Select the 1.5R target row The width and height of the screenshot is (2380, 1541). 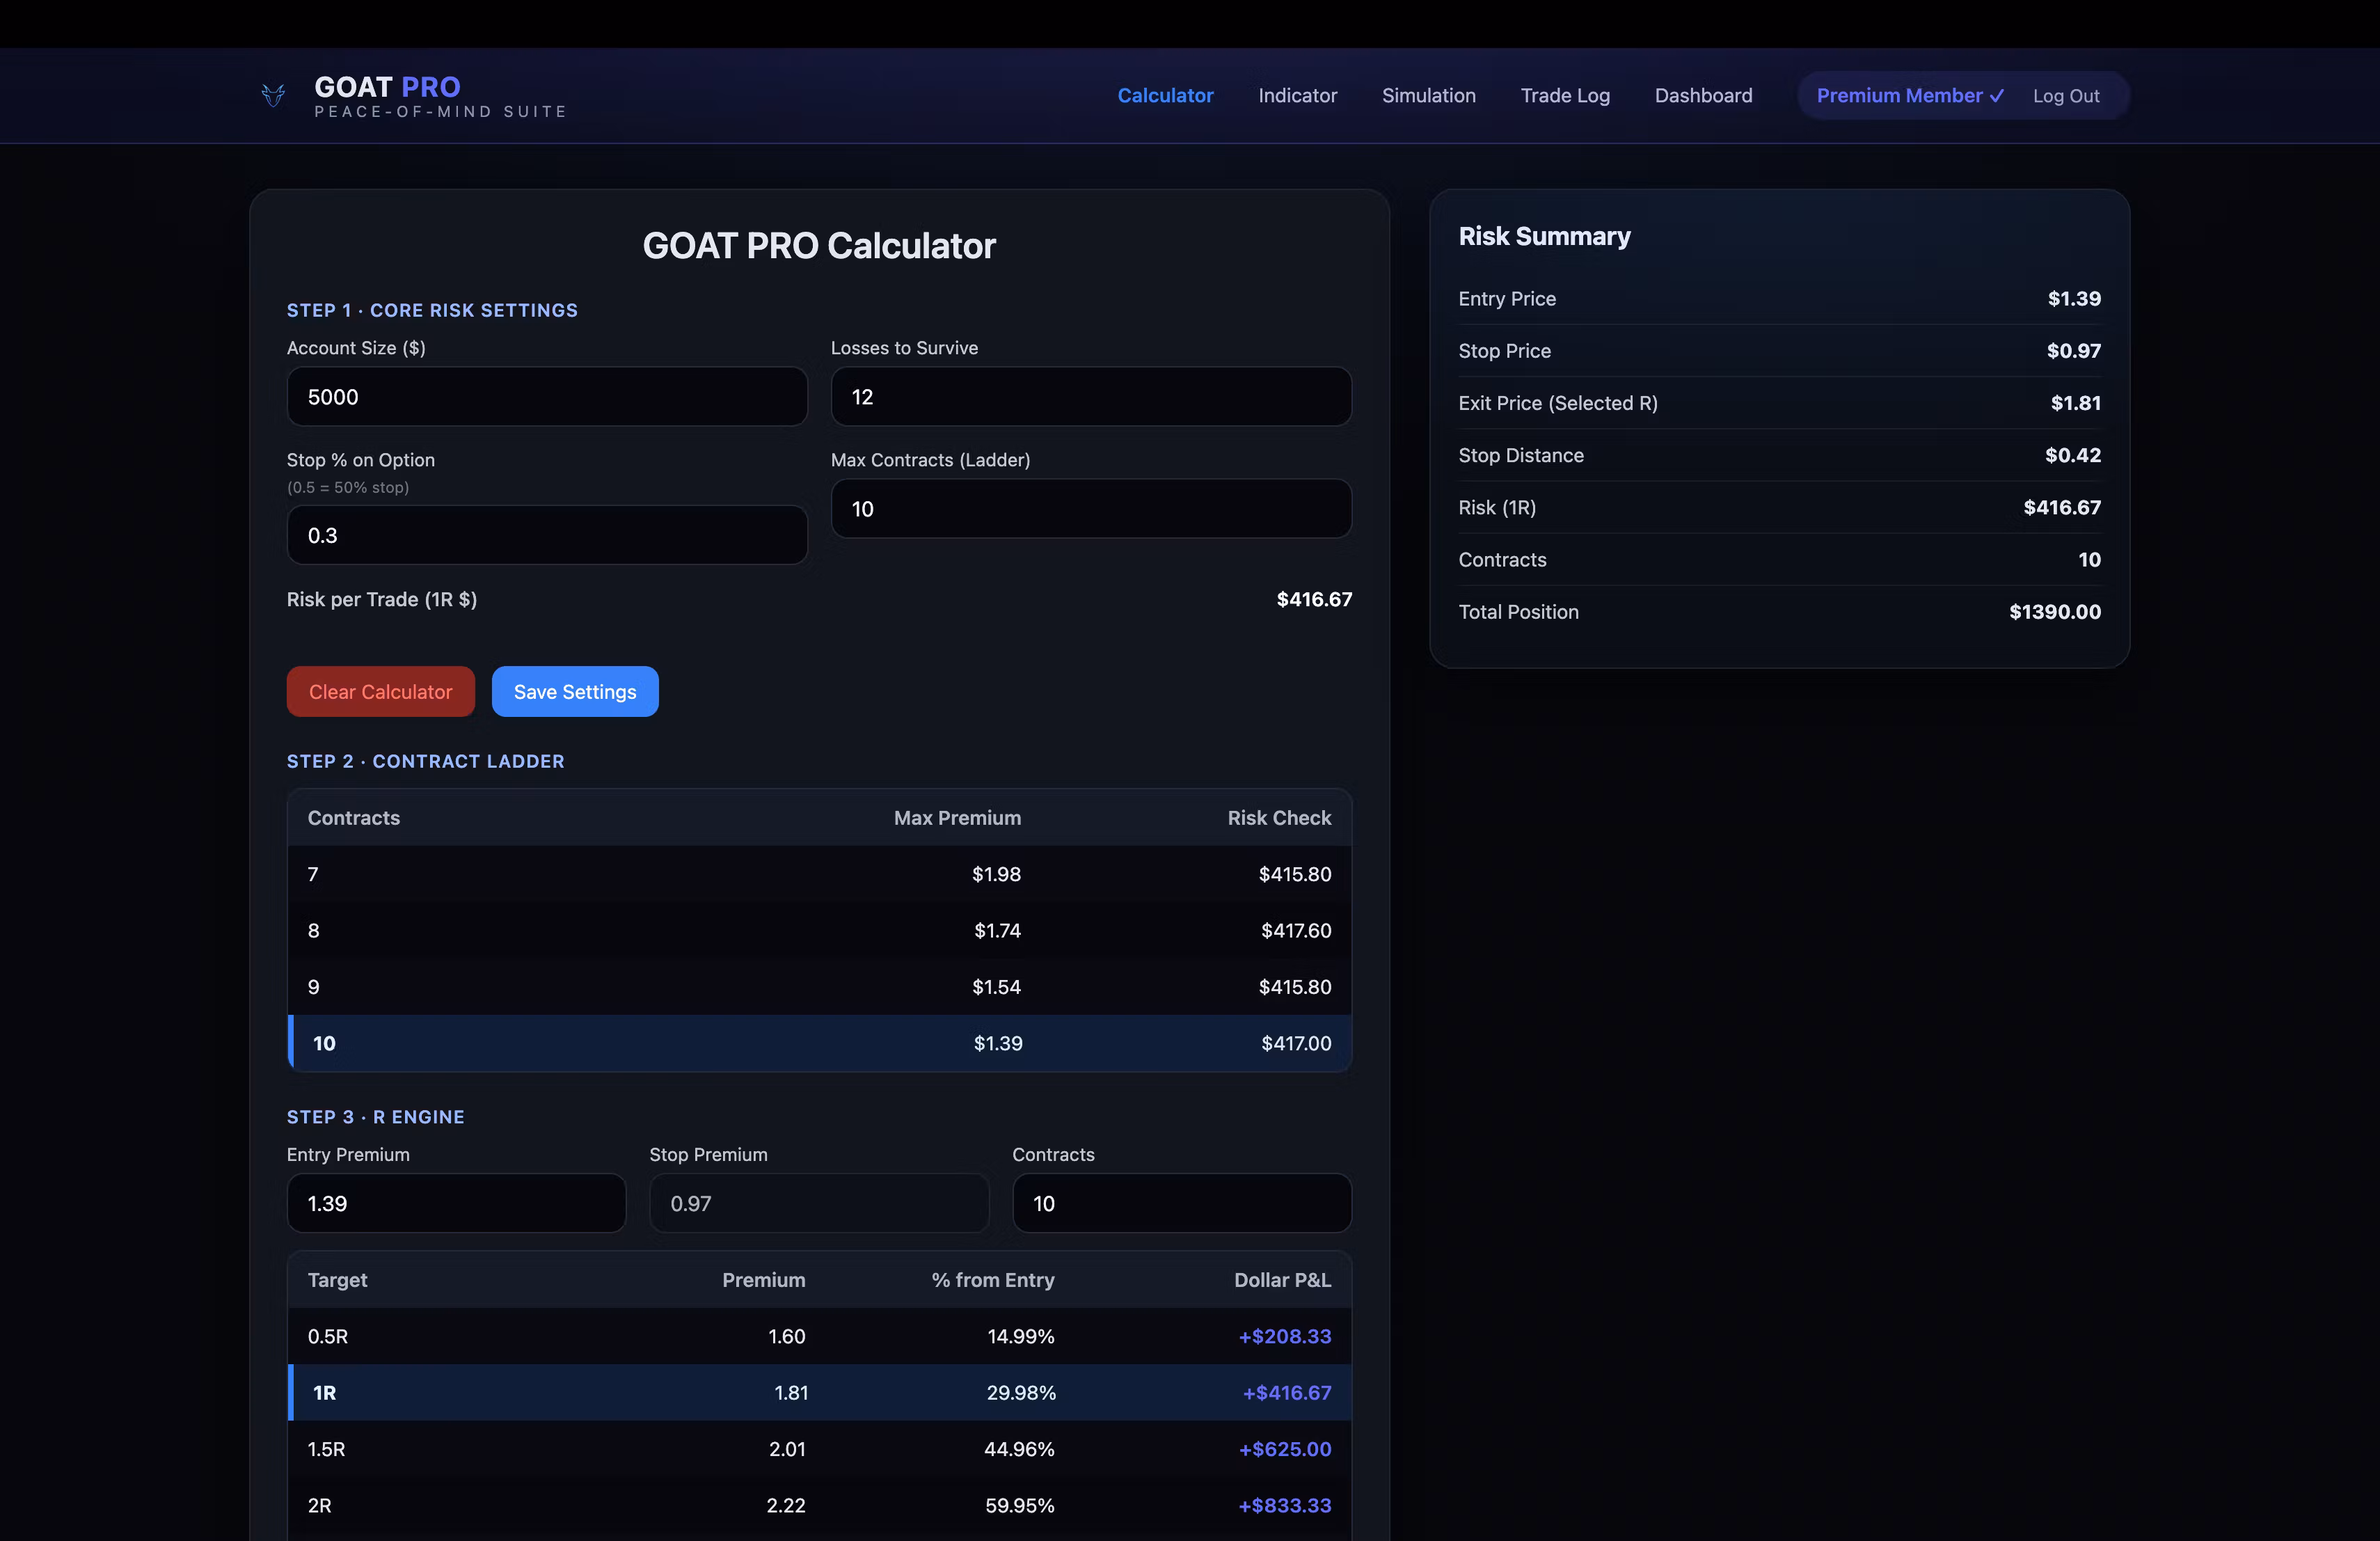[x=819, y=1449]
